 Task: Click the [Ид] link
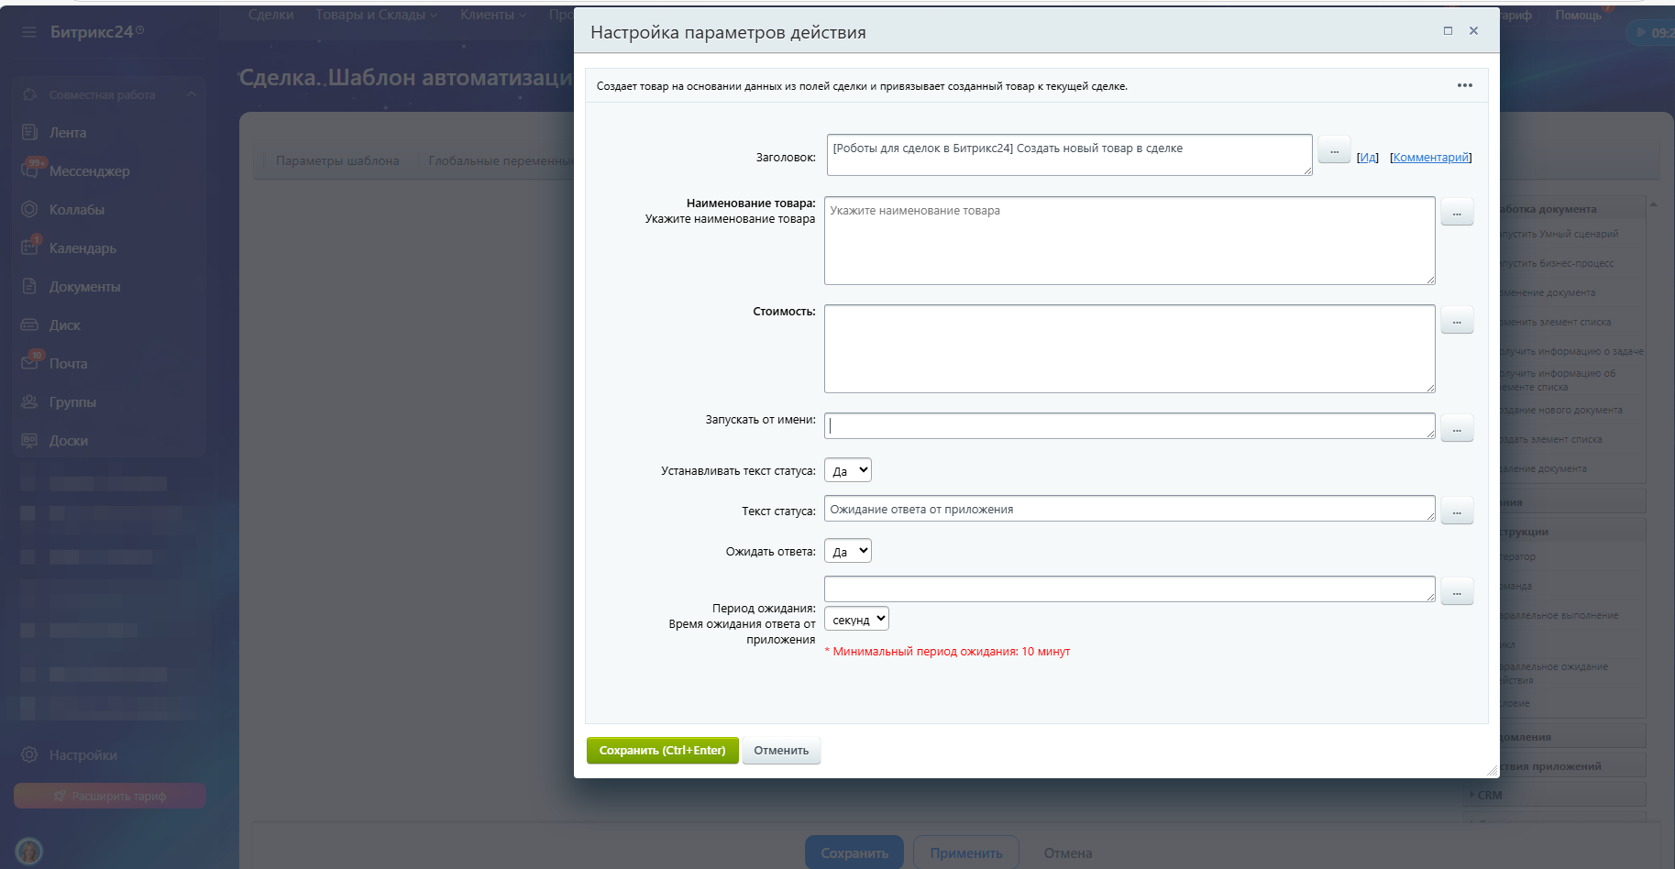[x=1367, y=158]
